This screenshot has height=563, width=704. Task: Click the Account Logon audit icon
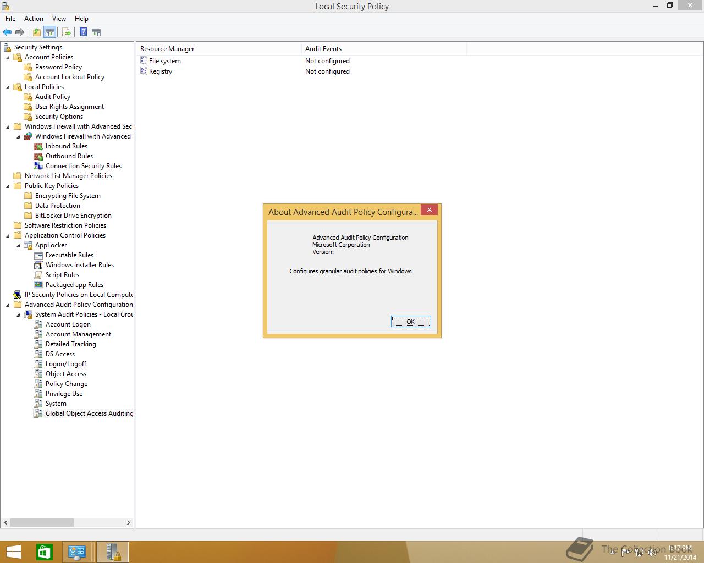click(x=38, y=324)
